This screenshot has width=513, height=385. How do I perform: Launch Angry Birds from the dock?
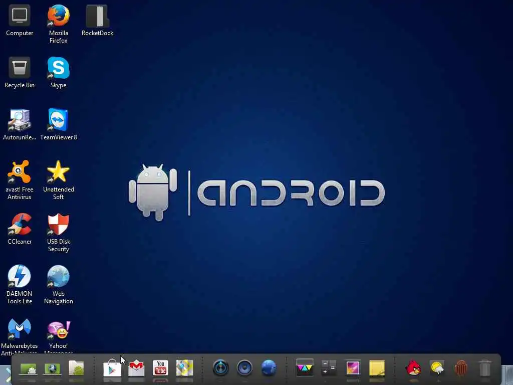[413, 367]
